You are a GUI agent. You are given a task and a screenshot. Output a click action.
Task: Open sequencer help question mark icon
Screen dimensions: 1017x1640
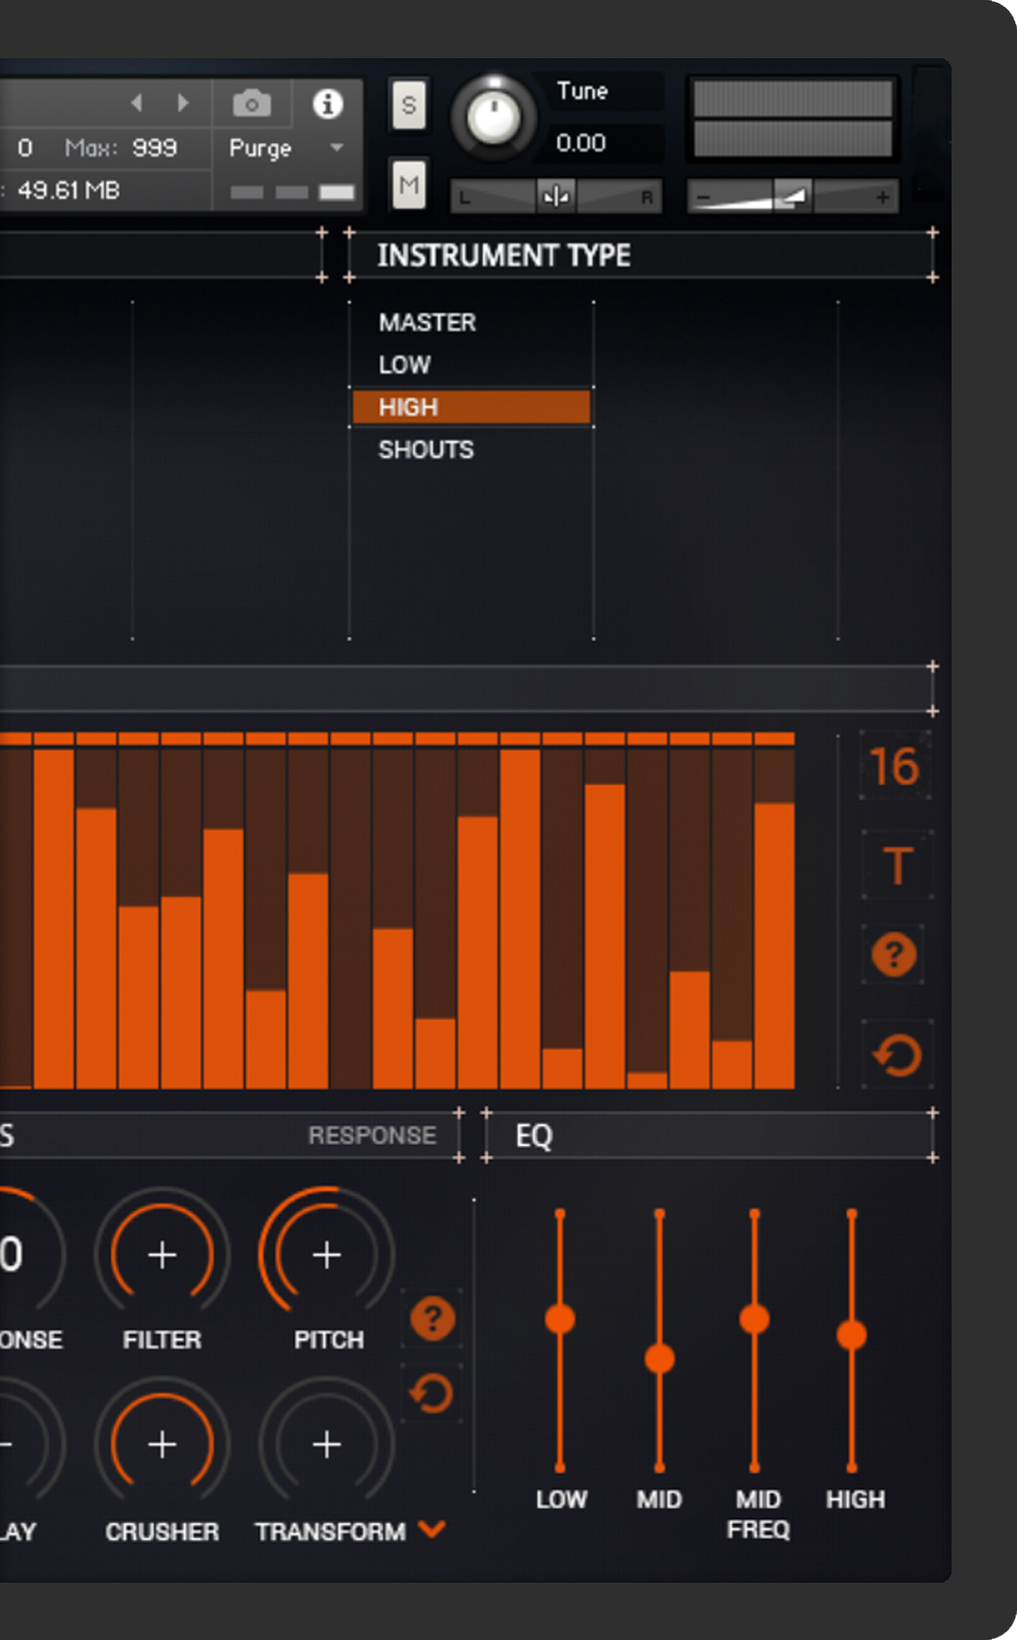[x=894, y=954]
